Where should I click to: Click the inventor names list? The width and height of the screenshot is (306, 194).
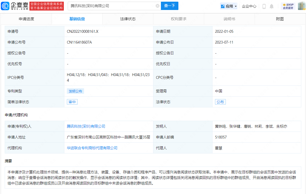click(251, 127)
